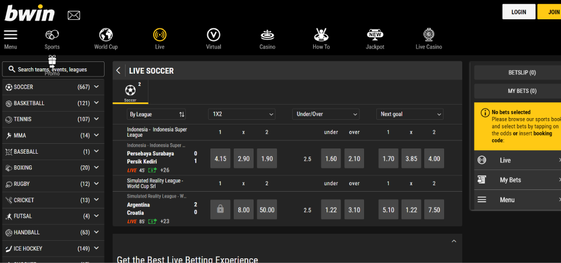561x263 pixels.
Task: Show +23 more markets for Argentina match
Action: pos(165,222)
